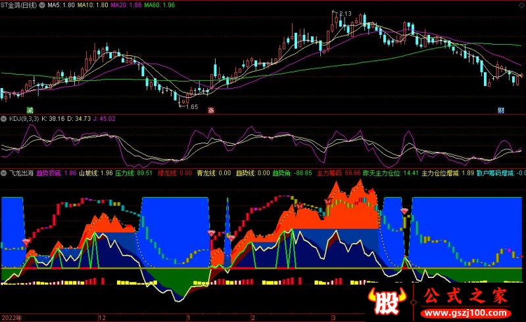Click the first pink diamond signal near 2022年
526x322 pixels.
pos(26,242)
